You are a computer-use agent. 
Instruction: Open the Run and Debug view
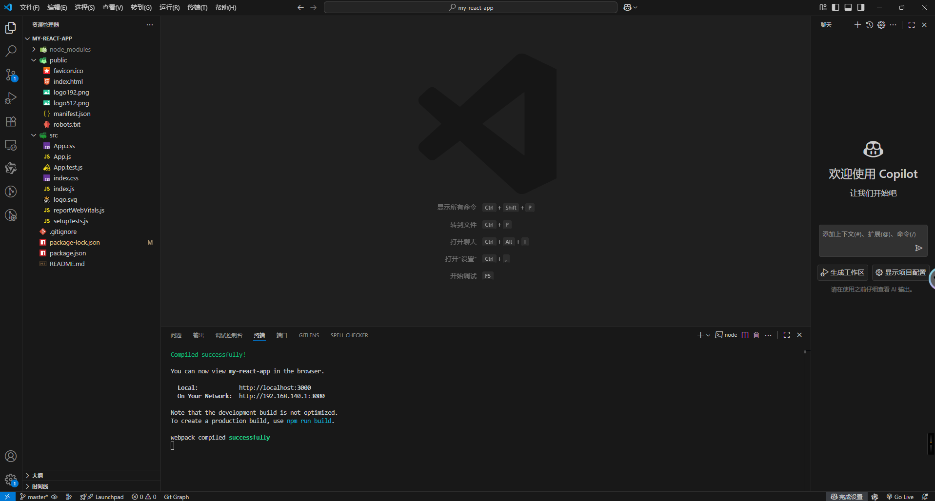[11, 98]
